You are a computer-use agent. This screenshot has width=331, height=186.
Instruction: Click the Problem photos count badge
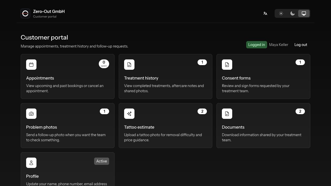(x=104, y=111)
